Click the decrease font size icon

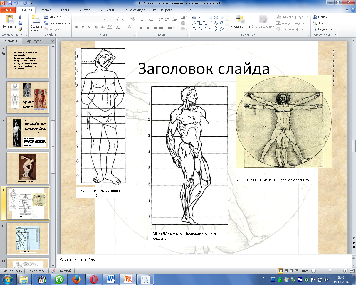click(x=123, y=19)
